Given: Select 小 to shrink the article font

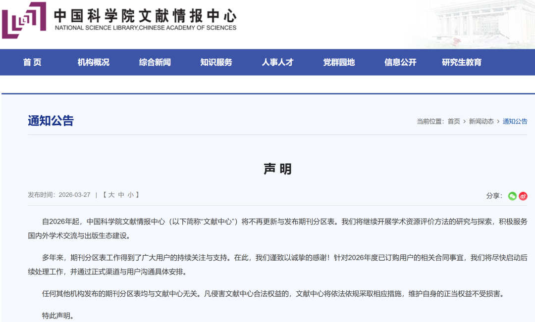Looking at the screenshot, I should pos(131,195).
